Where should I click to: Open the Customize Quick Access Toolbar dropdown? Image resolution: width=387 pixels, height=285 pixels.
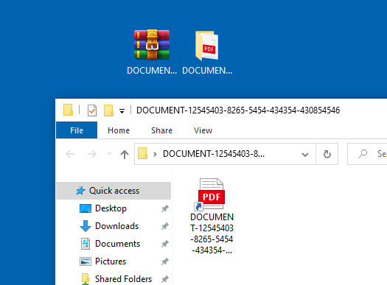click(x=122, y=111)
